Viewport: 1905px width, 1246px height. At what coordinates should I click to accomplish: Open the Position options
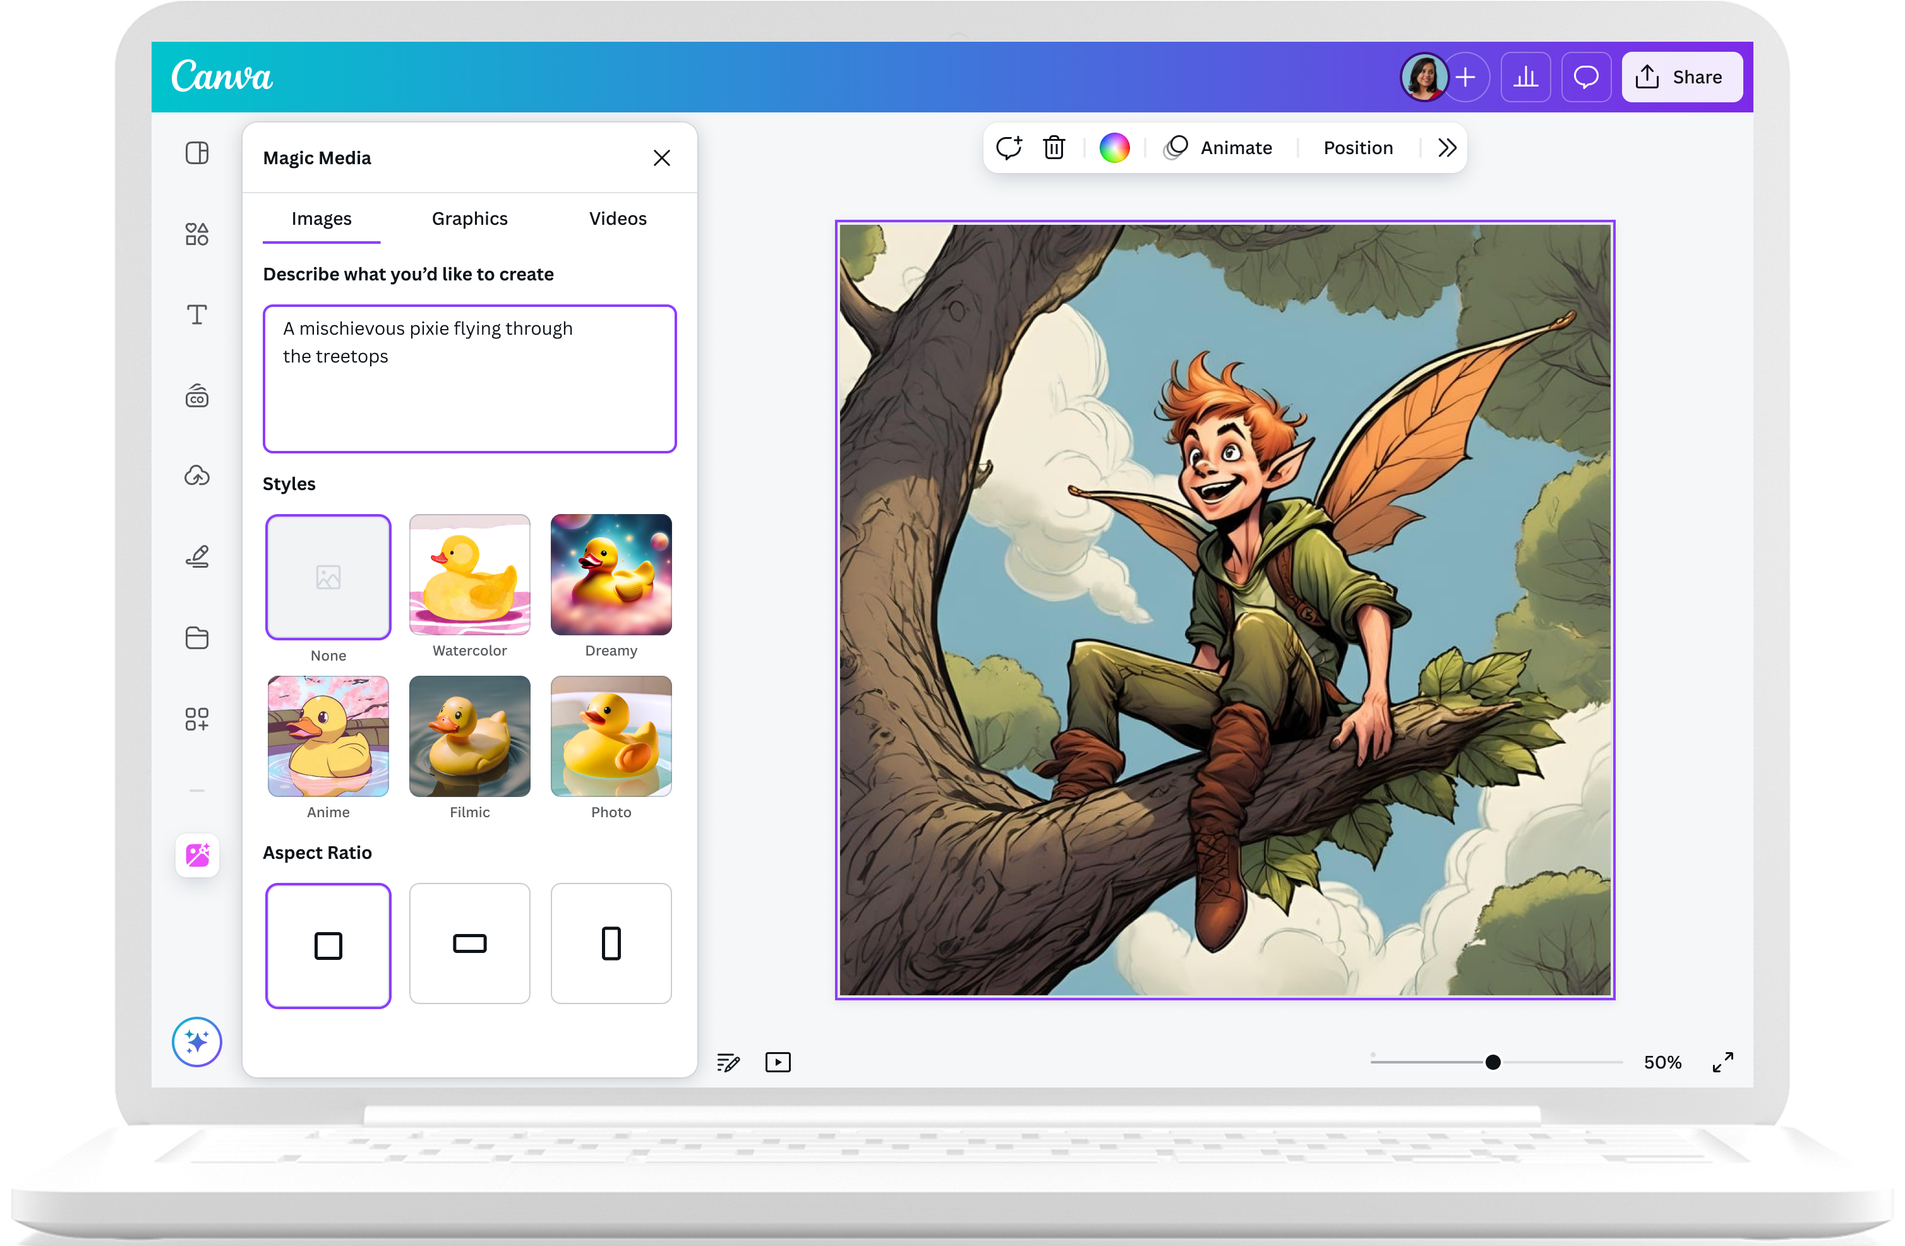[1357, 147]
